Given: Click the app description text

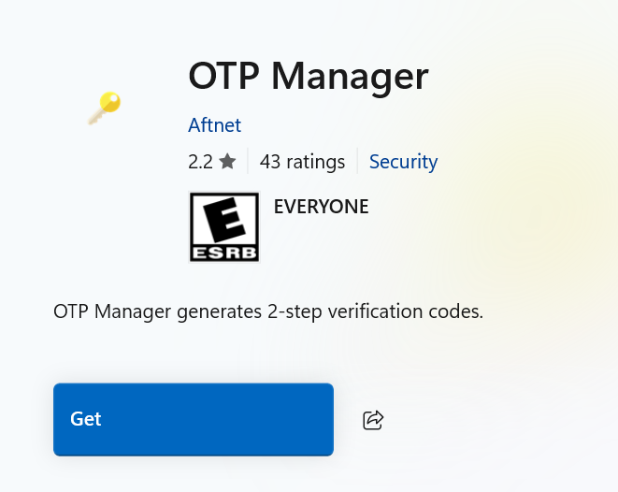Looking at the screenshot, I should click(x=268, y=311).
